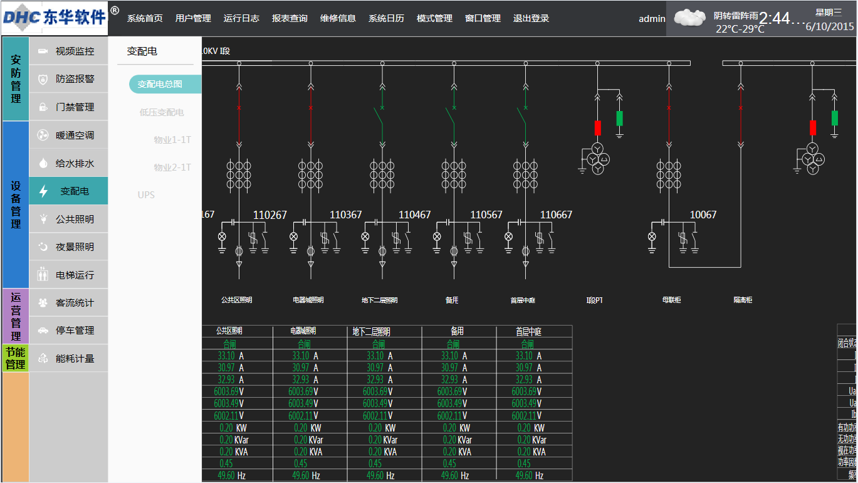The height and width of the screenshot is (483, 858).
Task: Click the red fuse block above I段PT
Action: coord(597,128)
